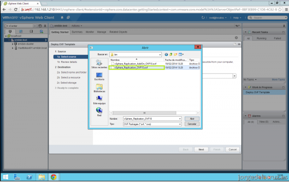
Task: Close the Getting Started panel
Action: (236, 37)
